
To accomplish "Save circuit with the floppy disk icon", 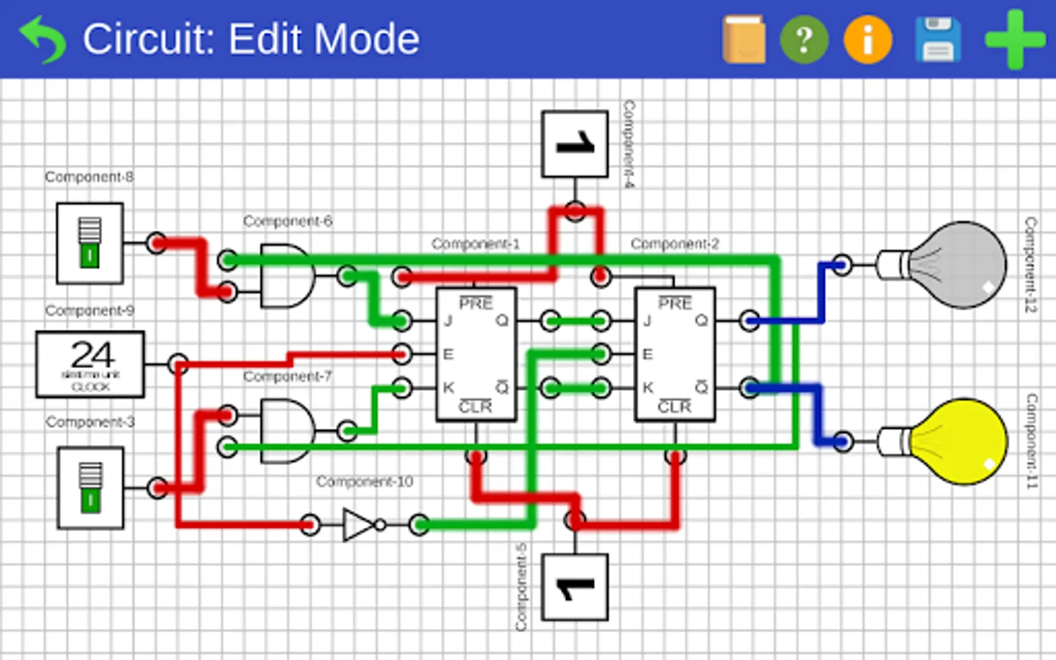I will pos(938,39).
